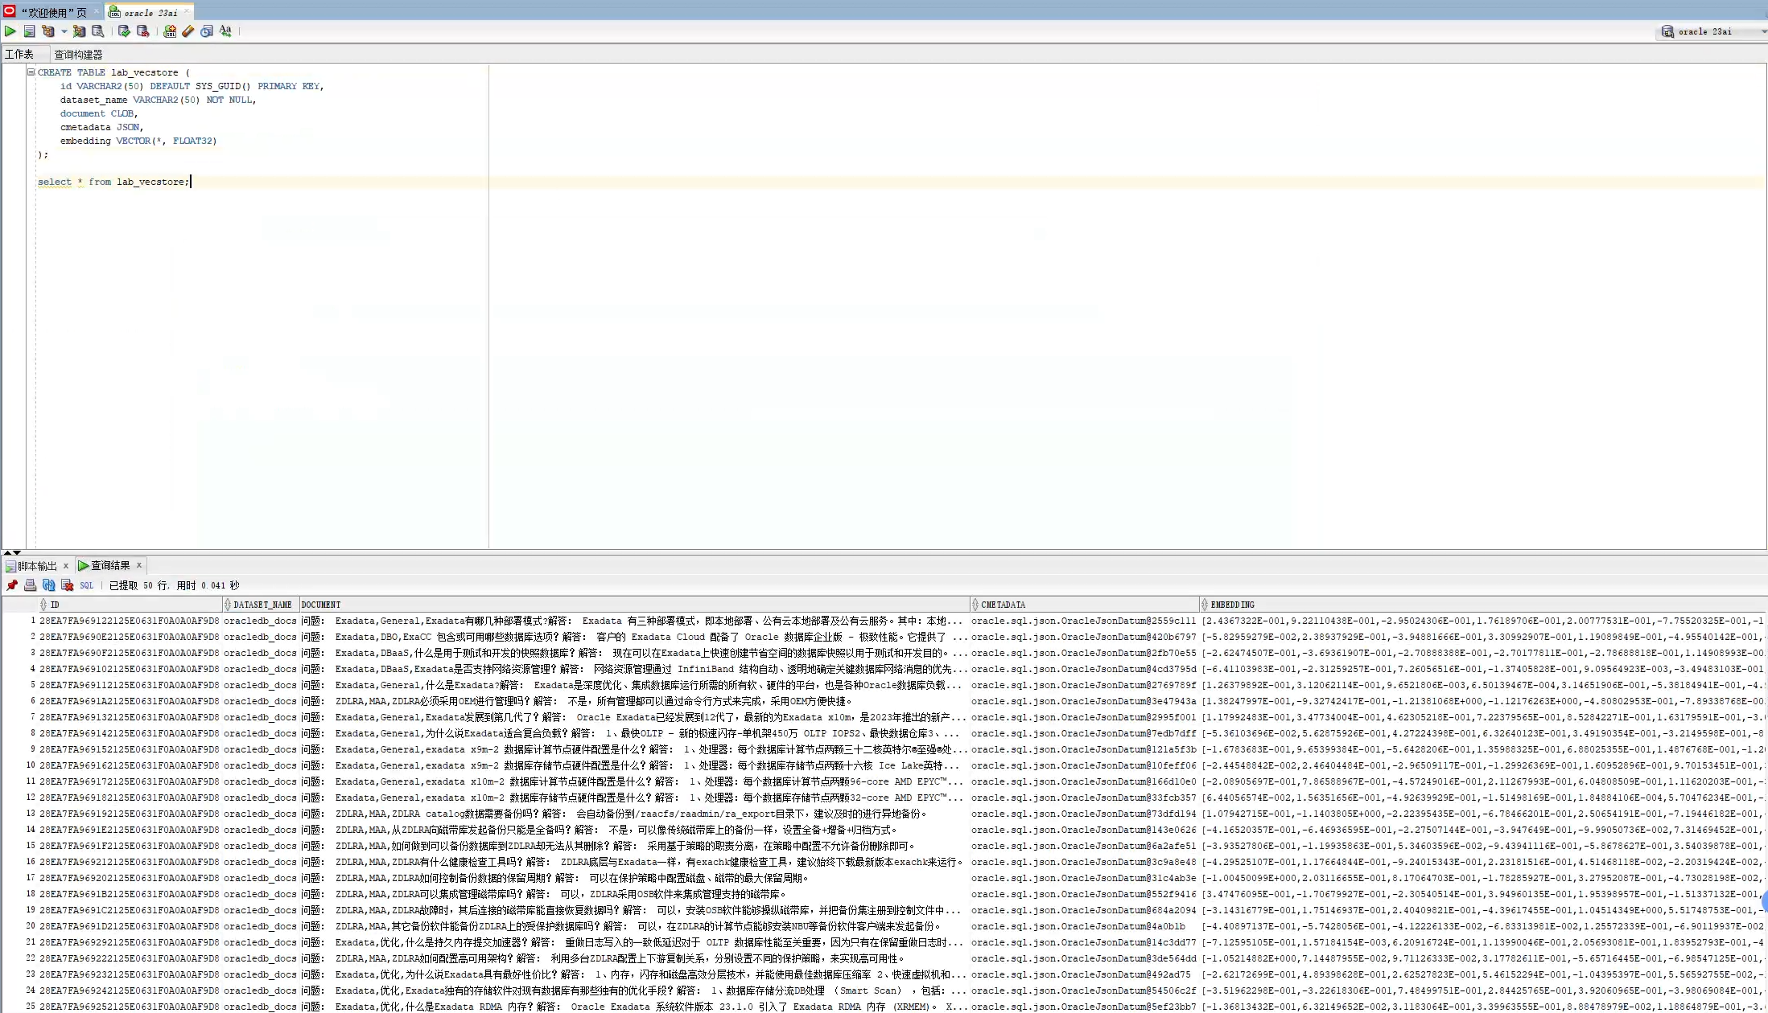Close the 脚本输出 tab
The height and width of the screenshot is (1013, 1768).
tap(66, 566)
